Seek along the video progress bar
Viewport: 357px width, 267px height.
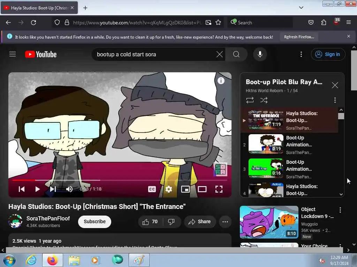(120, 180)
